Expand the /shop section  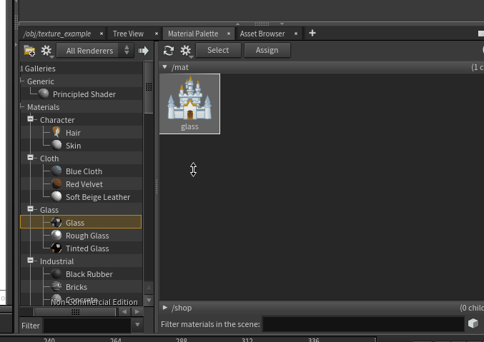coord(165,308)
